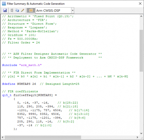Click the vertical scrollbar up arrow
This screenshot has width=144, height=140.
[x=141, y=16]
